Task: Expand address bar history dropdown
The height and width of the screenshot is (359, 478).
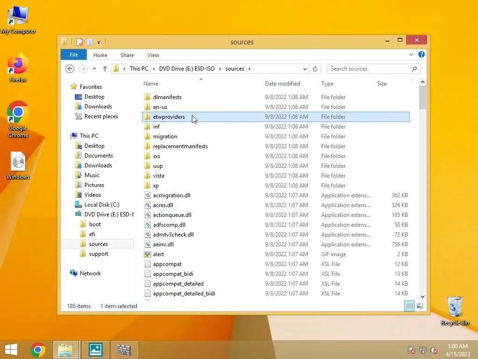Action: [304, 69]
